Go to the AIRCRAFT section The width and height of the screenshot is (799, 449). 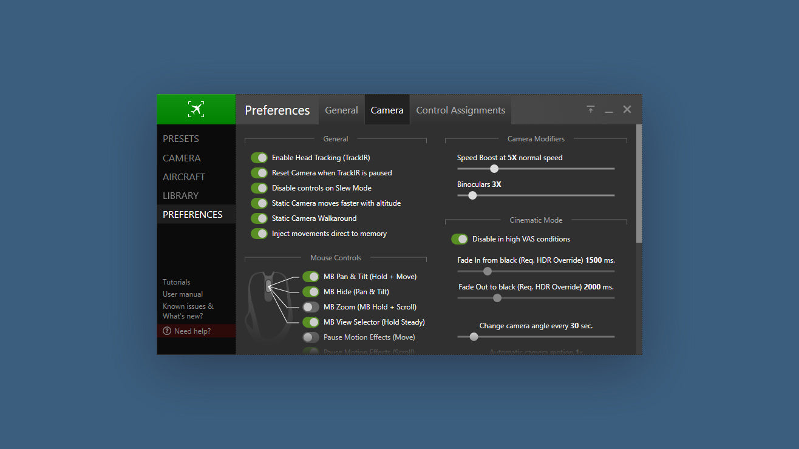point(184,177)
